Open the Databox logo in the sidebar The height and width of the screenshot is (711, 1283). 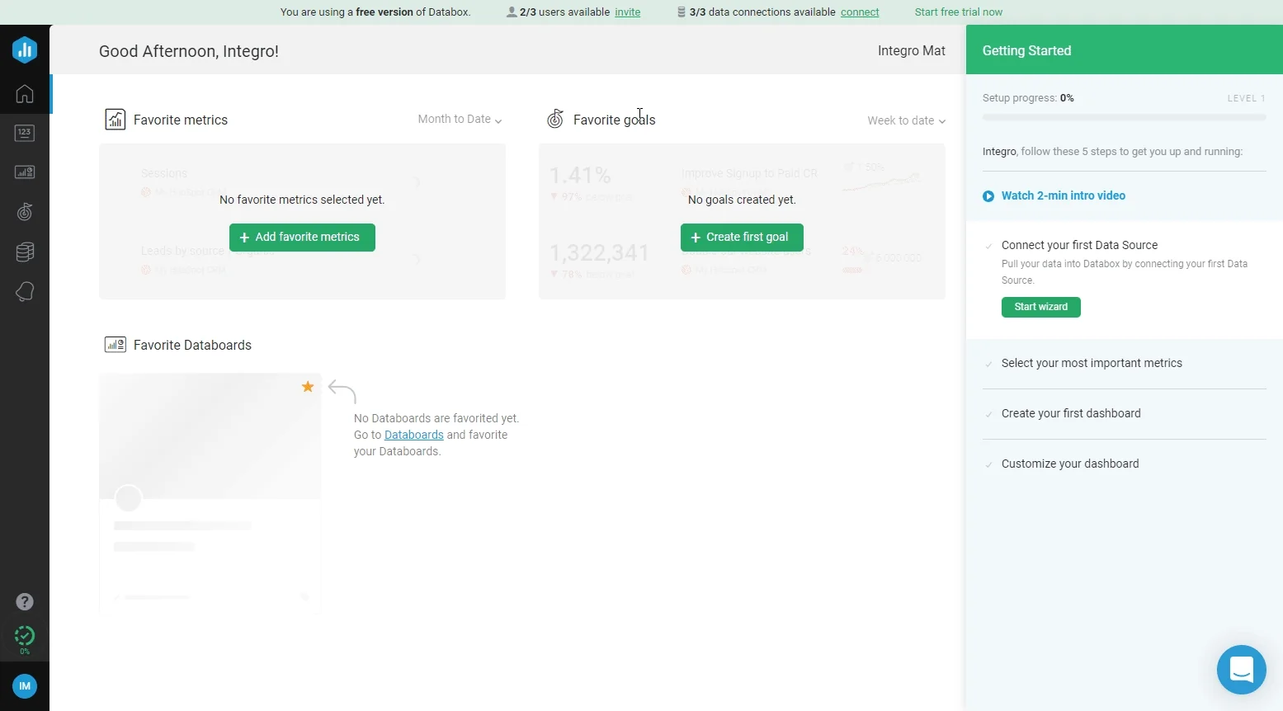[x=25, y=49]
